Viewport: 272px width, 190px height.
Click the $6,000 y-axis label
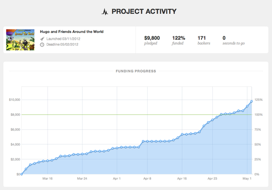pos(15,129)
